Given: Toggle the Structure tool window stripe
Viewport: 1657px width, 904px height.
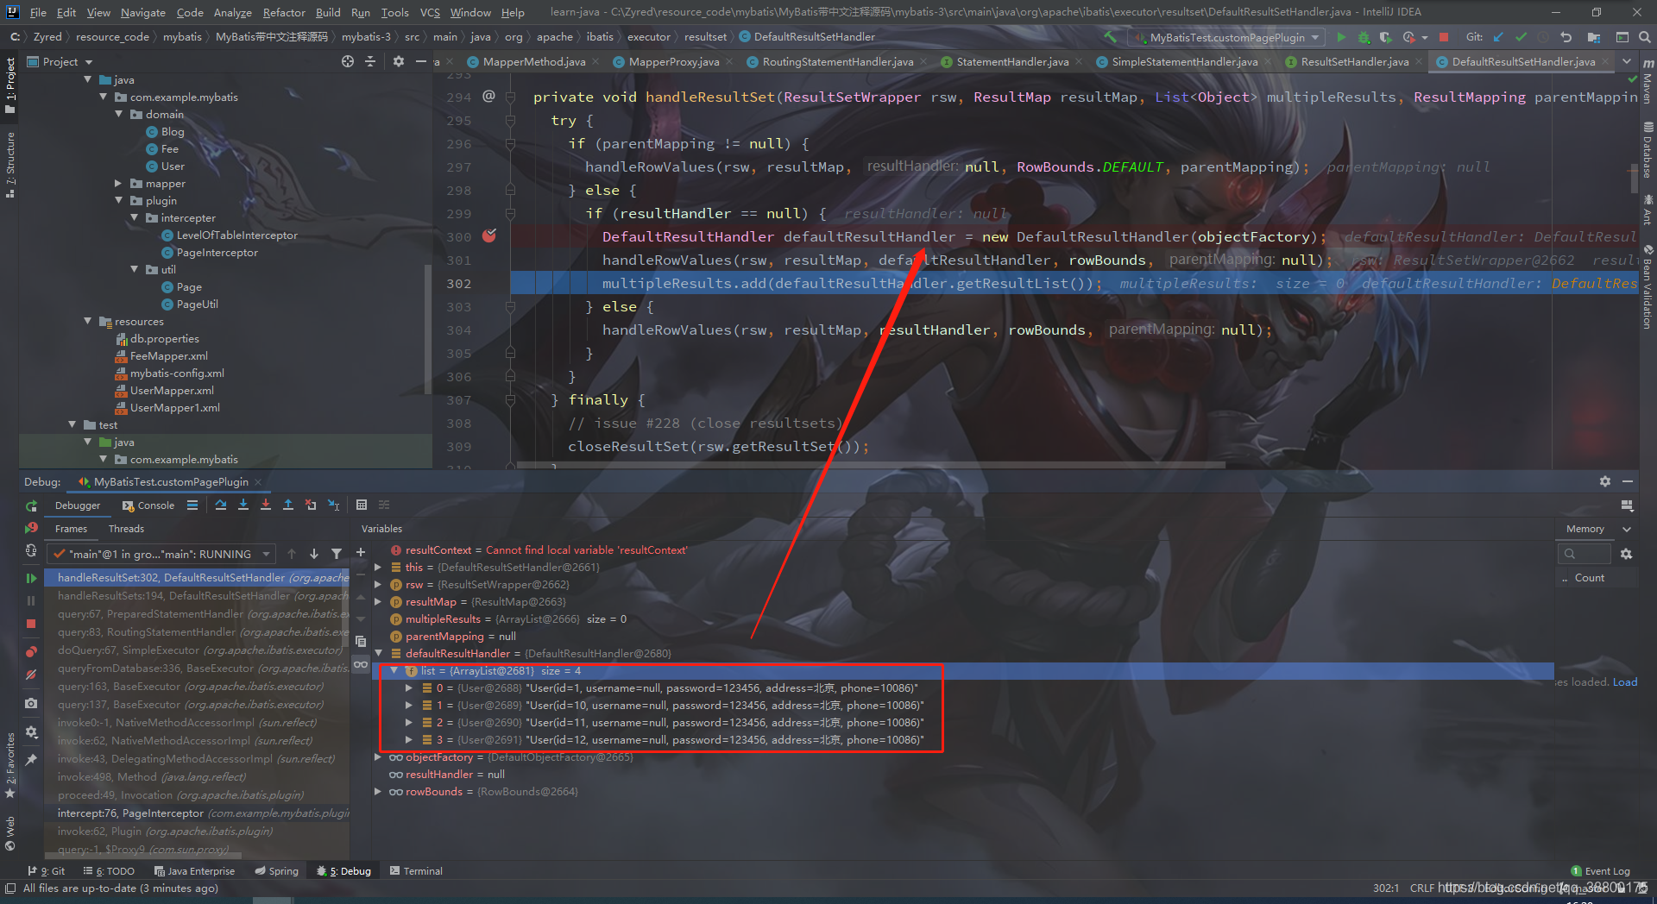Looking at the screenshot, I should tap(10, 164).
